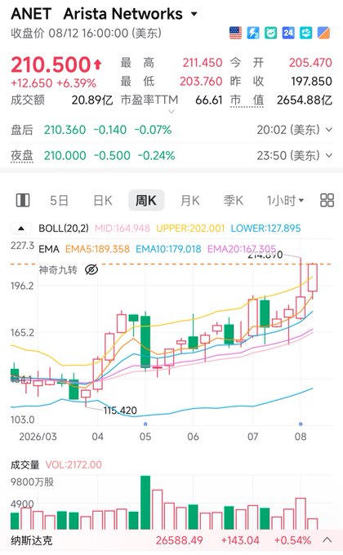Viewport: 343px width, 555px height.
Task: Toggle 神奇九转 eye visibility icon
Action: pos(91,270)
